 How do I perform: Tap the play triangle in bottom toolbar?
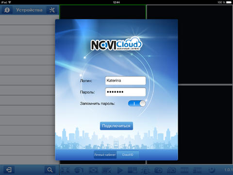click(120, 170)
